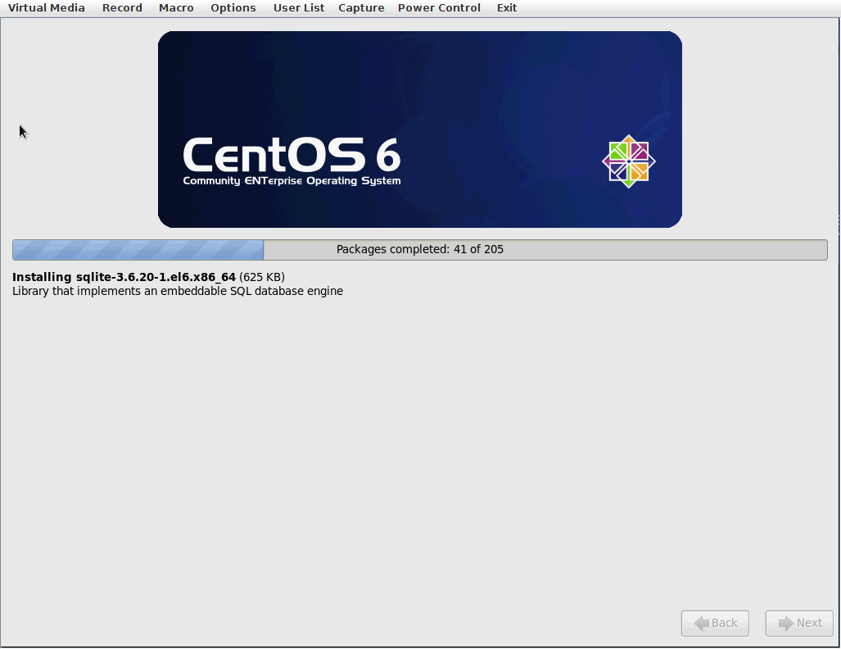Open the Capture menu
Viewport: 841px width, 649px height.
click(x=361, y=8)
